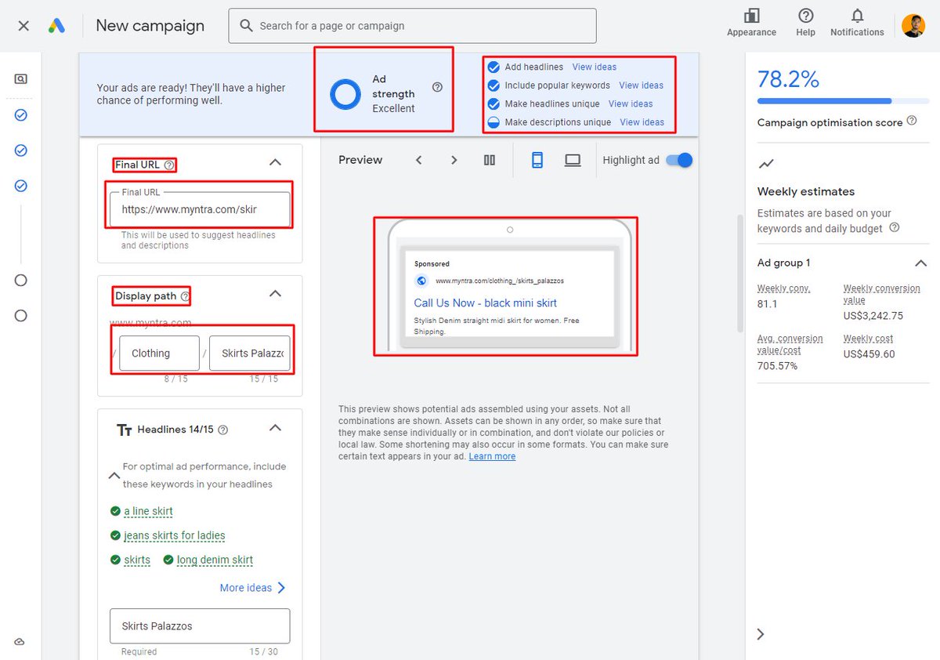Select third completed step in sidebar

coord(21,186)
